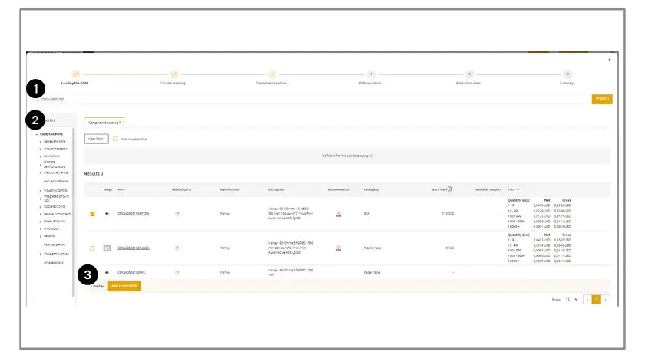This screenshot has width=645, height=358.
Task: Open the PDF documentation icon in second row
Action: tap(339, 248)
